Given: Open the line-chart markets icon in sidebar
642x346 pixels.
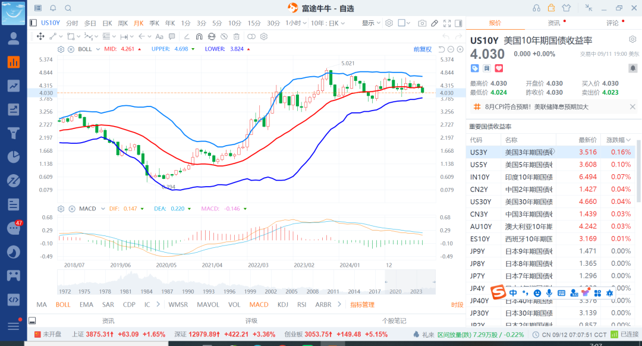Looking at the screenshot, I should pyautogui.click(x=14, y=86).
